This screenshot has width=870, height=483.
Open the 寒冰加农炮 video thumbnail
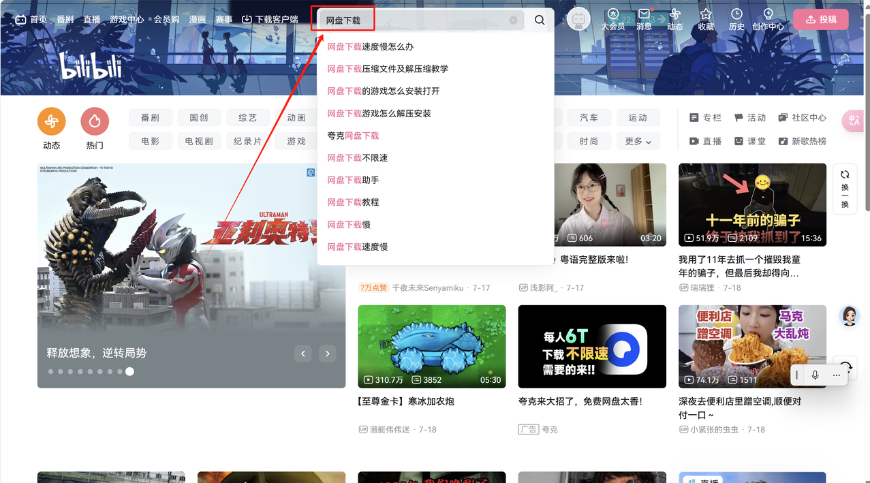[x=432, y=346]
